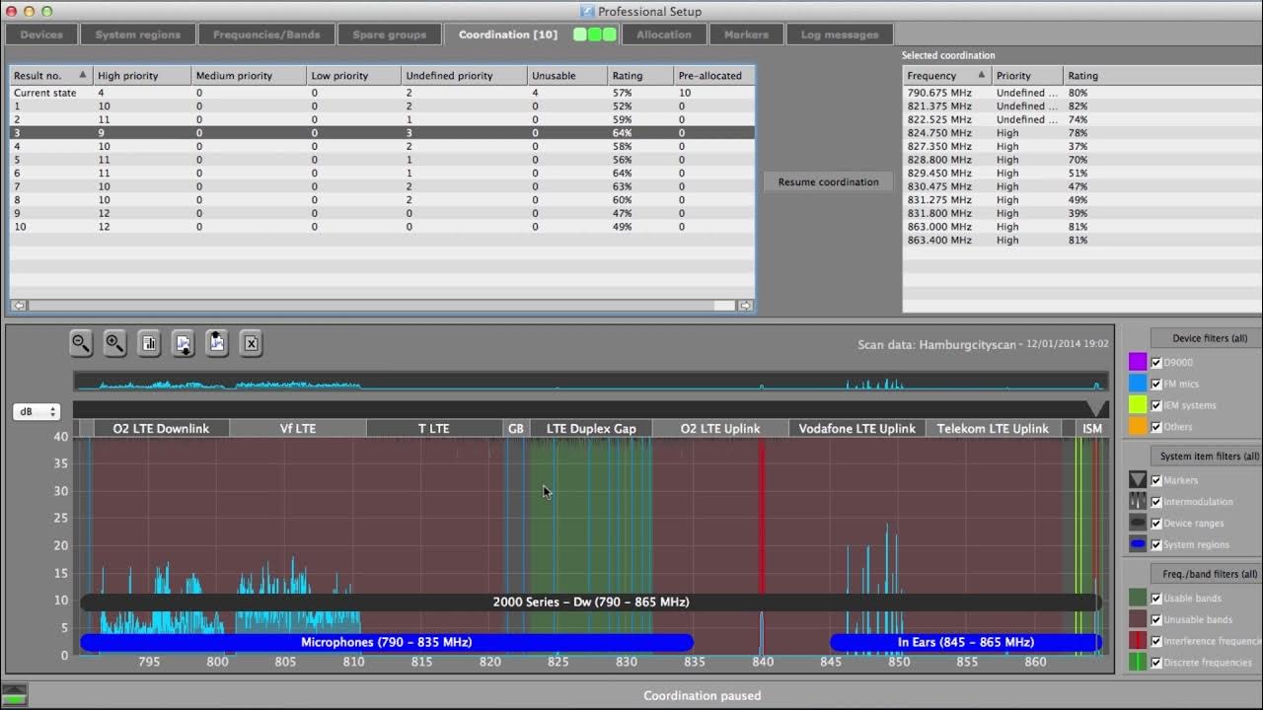Click the green Usable bands swatch
Image resolution: width=1263 pixels, height=710 pixels.
(x=1138, y=598)
